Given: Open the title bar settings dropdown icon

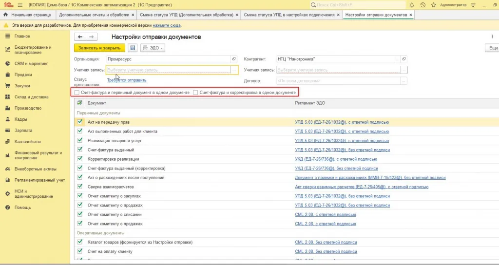Looking at the screenshot, I should [x=473, y=5].
